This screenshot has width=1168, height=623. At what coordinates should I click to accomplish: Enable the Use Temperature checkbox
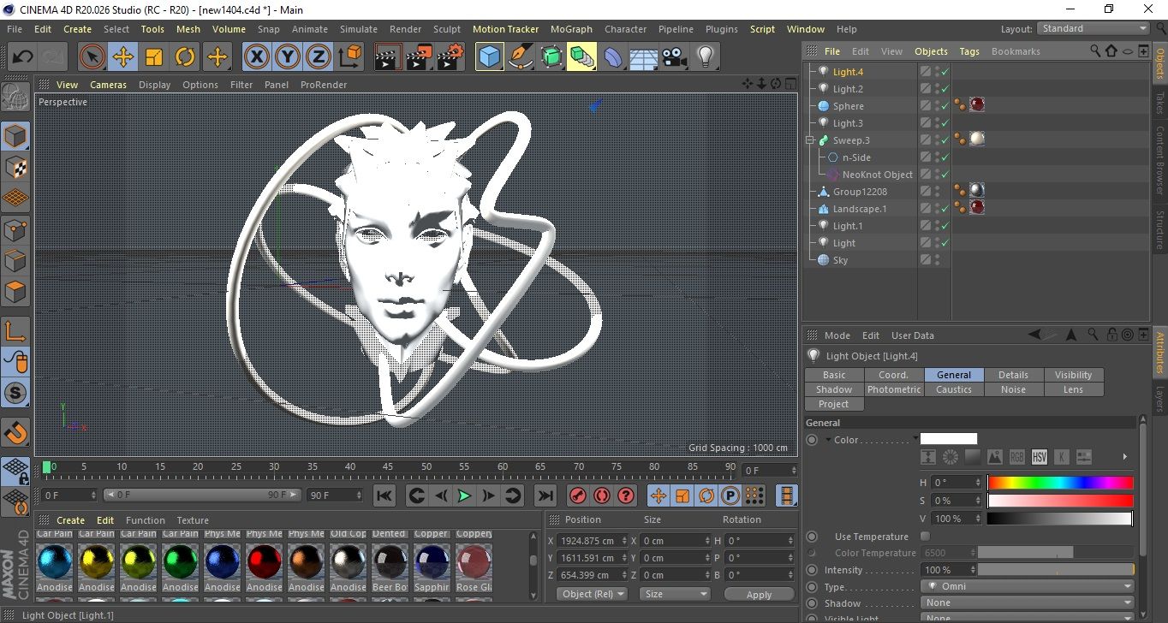(925, 537)
